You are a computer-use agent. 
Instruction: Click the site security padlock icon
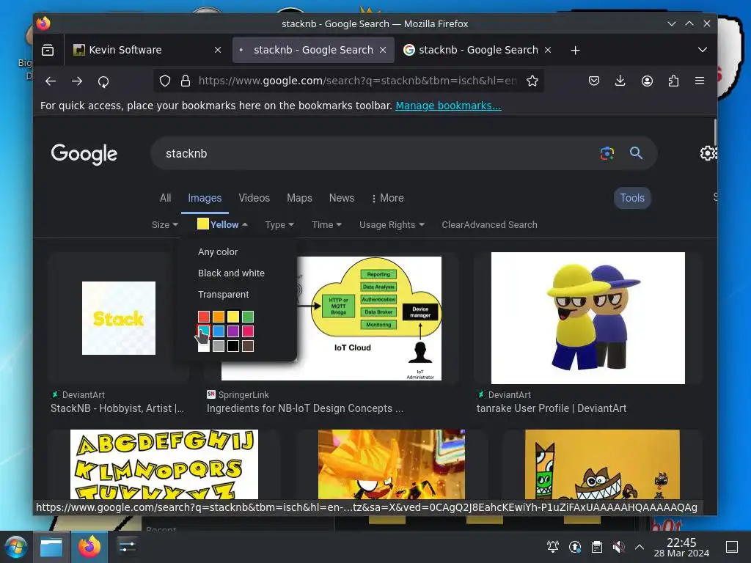click(x=186, y=81)
